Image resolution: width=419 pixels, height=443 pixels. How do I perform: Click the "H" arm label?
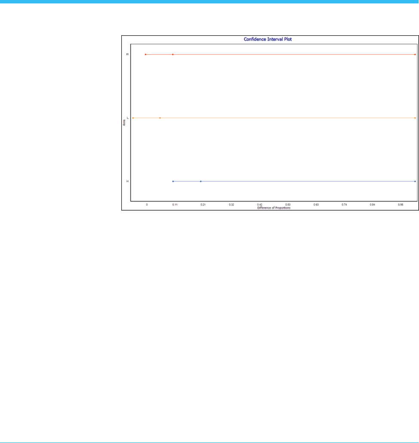127,181
